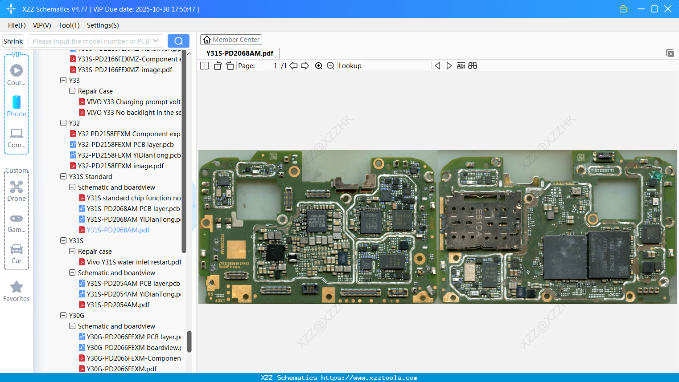
Task: Open the Abi text search tool
Action: 461,65
